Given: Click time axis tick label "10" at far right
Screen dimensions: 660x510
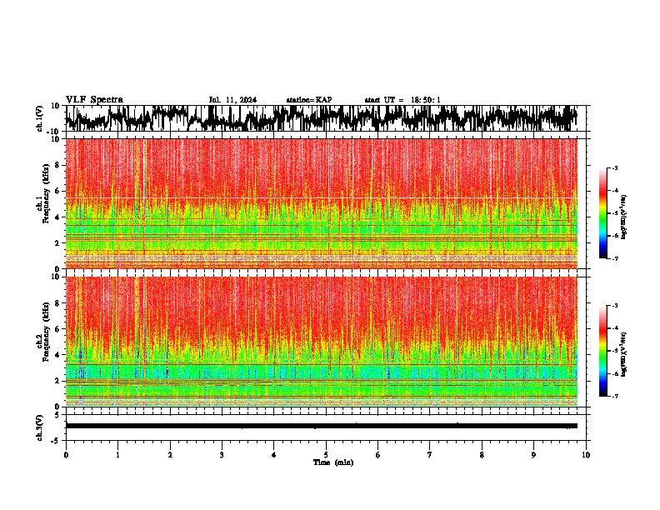Looking at the screenshot, I should click(586, 455).
